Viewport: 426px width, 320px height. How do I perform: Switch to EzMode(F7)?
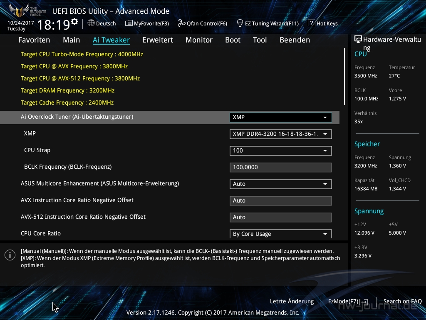348,302
